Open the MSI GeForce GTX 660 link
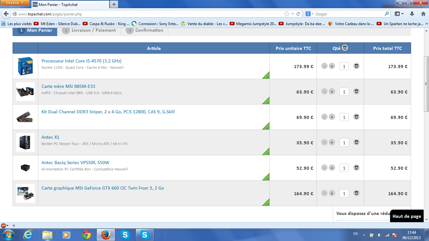The width and height of the screenshot is (429, 241). click(103, 188)
